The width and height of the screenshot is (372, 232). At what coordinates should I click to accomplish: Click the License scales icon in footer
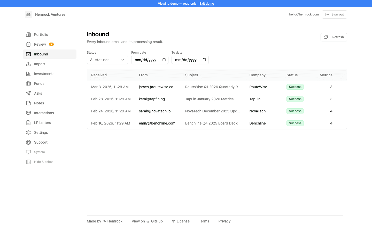pyautogui.click(x=174, y=221)
